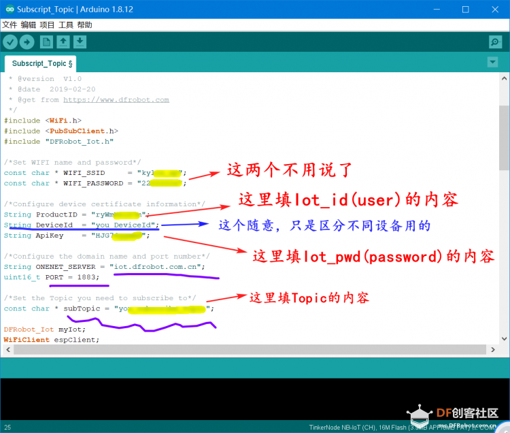Click the "DFRobot_Iot.h" include line
This screenshot has width=510, height=433.
coord(59,142)
